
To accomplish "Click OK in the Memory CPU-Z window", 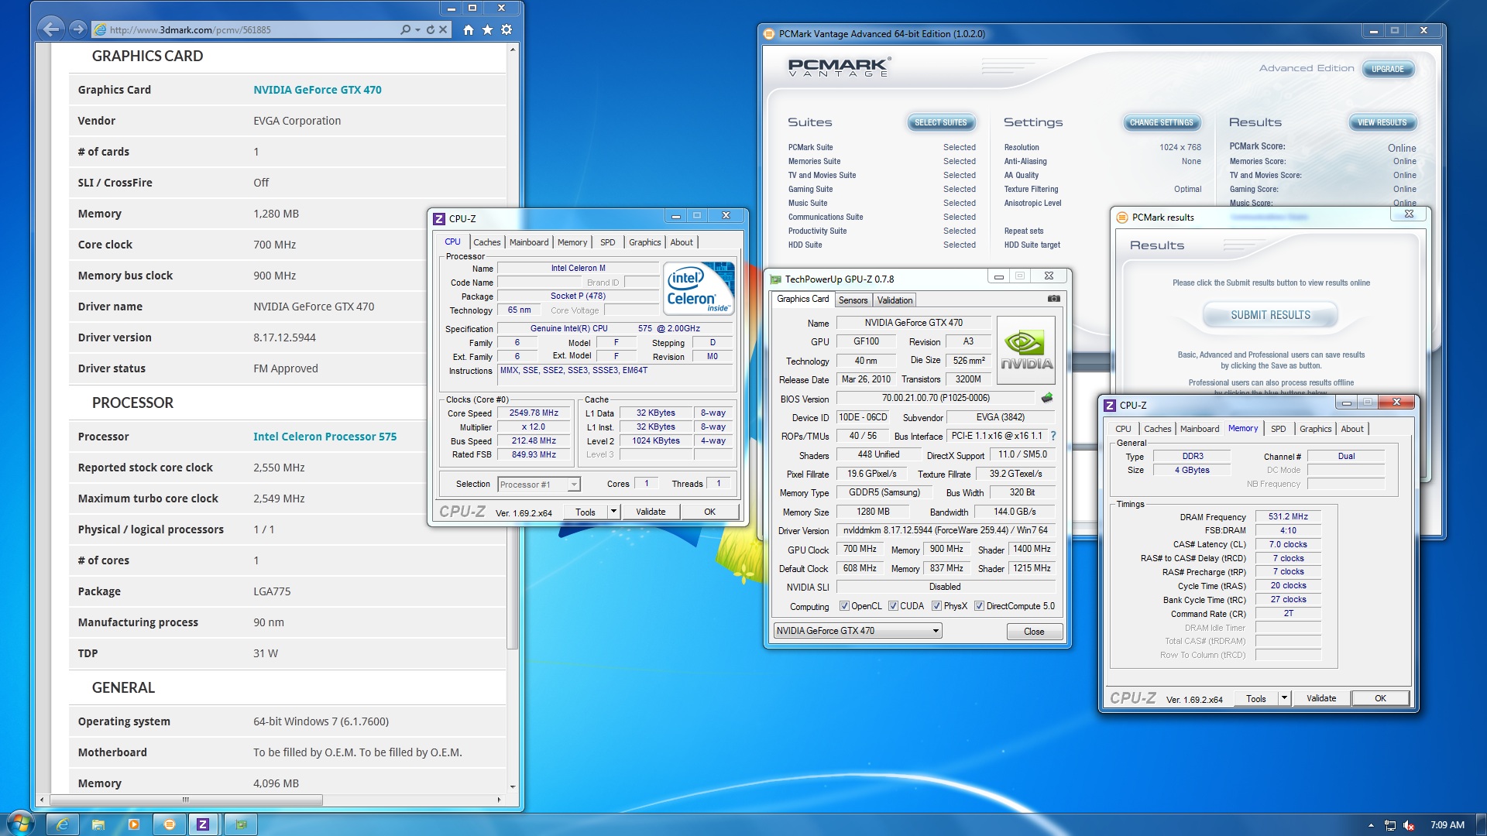I will [x=1380, y=698].
